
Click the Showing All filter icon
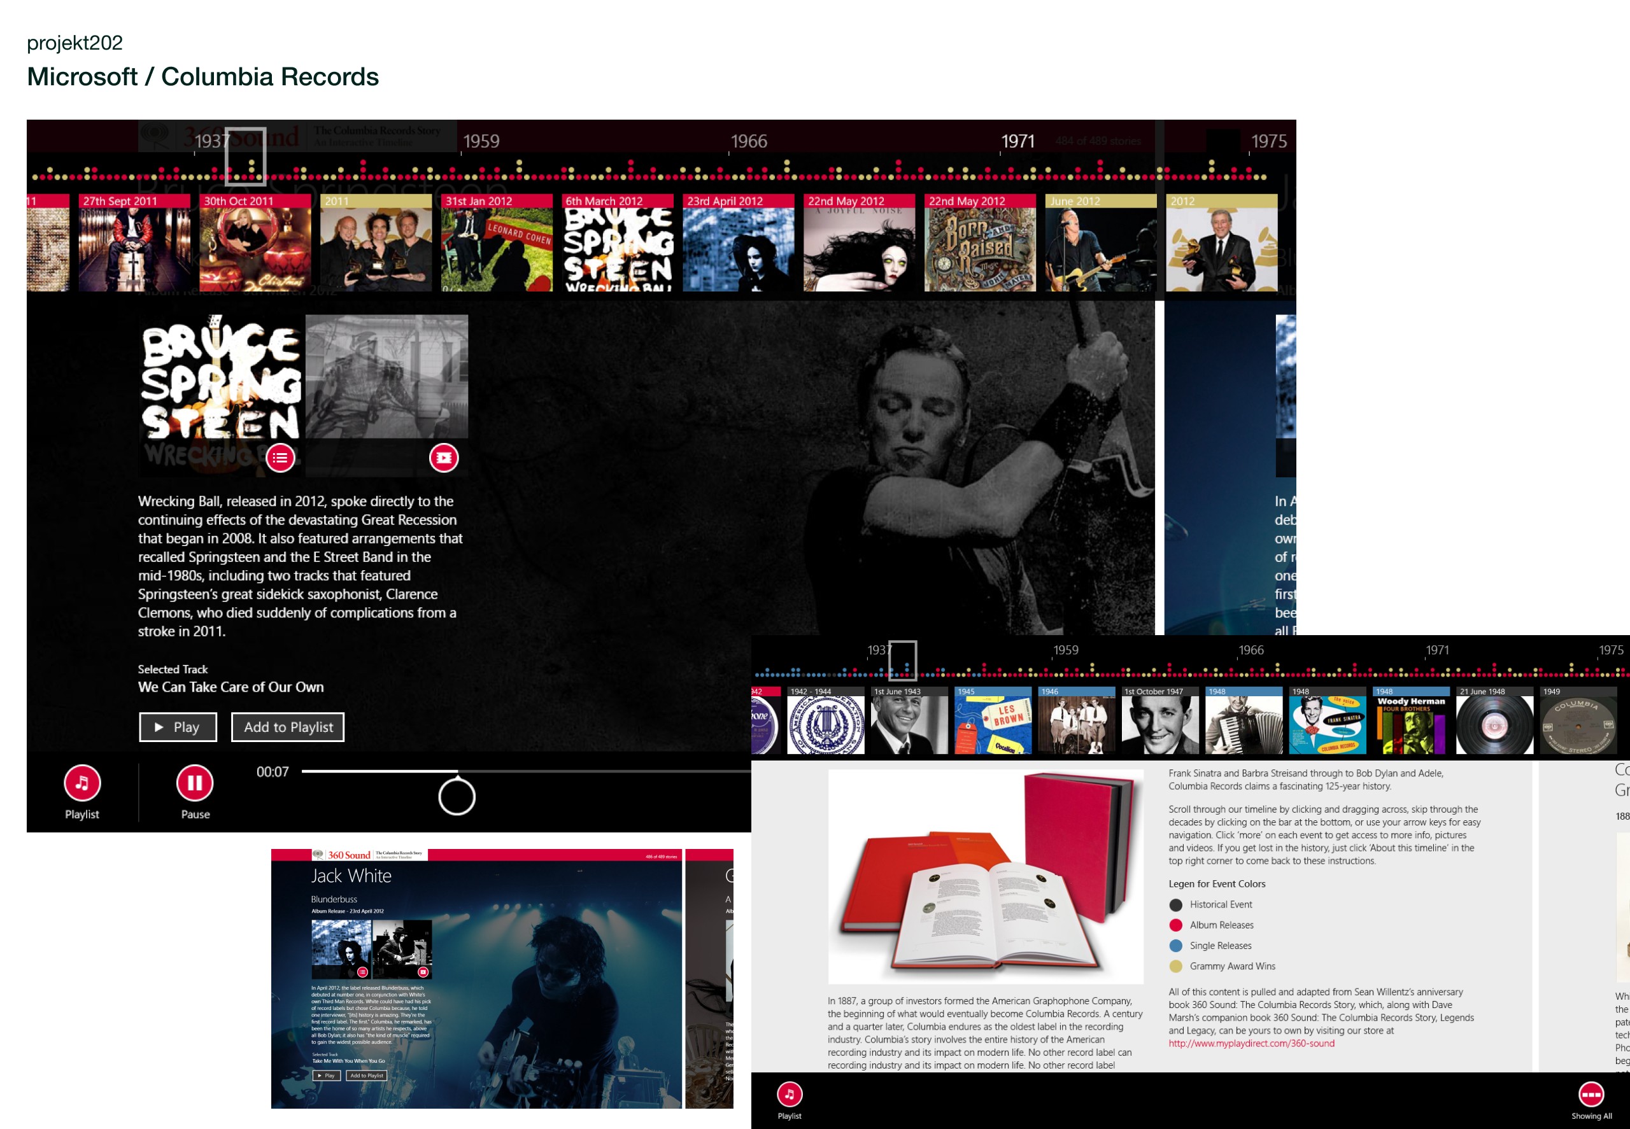tap(1591, 1093)
